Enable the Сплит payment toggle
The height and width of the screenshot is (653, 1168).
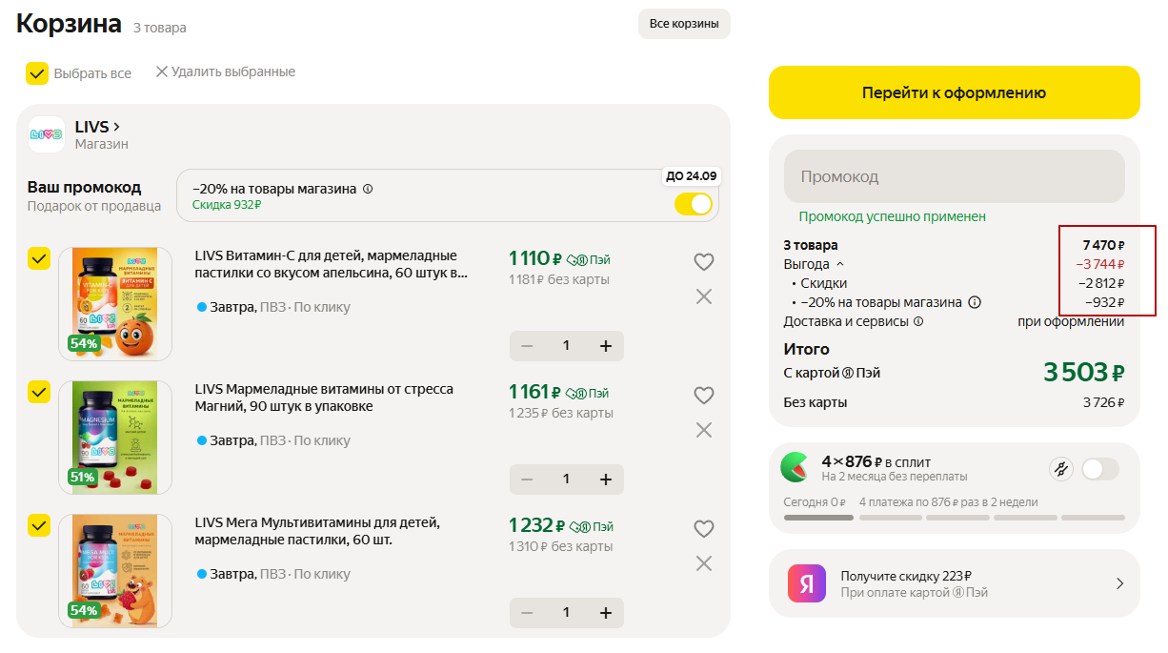click(x=1099, y=469)
